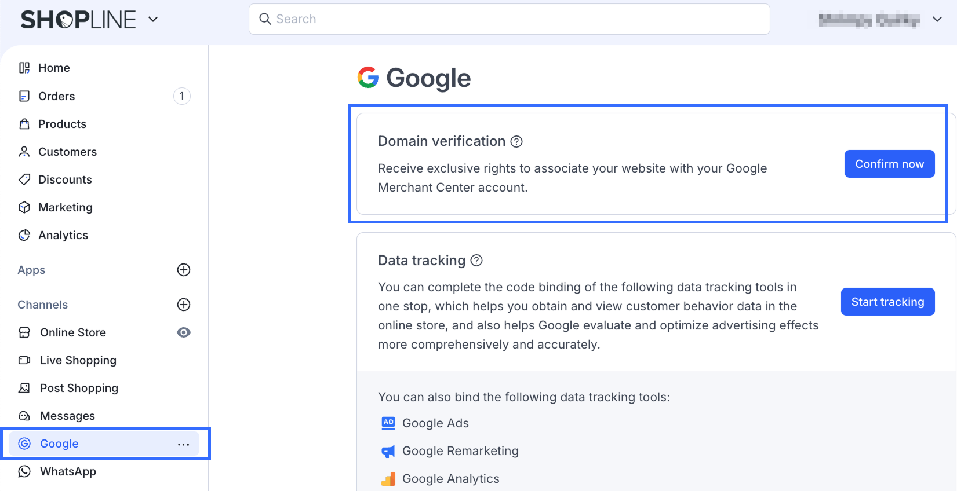Open the account menu chevron
The width and height of the screenshot is (957, 491).
point(937,19)
